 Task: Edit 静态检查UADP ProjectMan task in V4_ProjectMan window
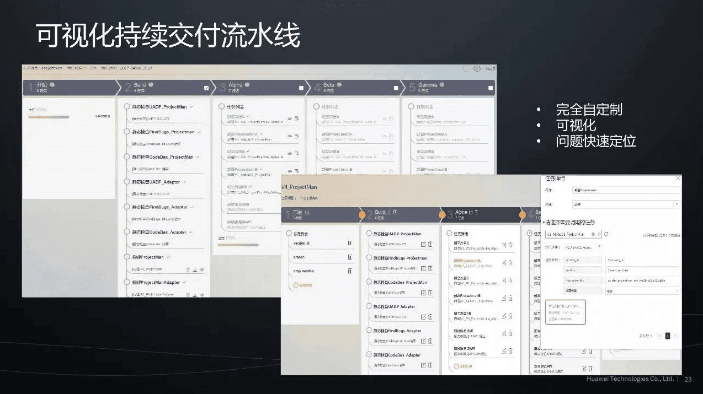[x=423, y=244]
